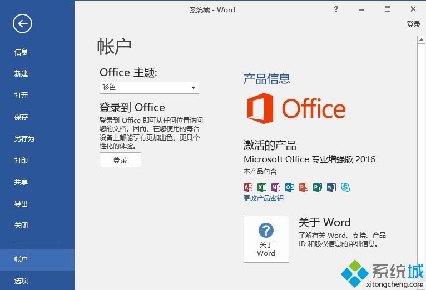Click the 本产品包含 label
The width and height of the screenshot is (426, 290).
click(260, 172)
